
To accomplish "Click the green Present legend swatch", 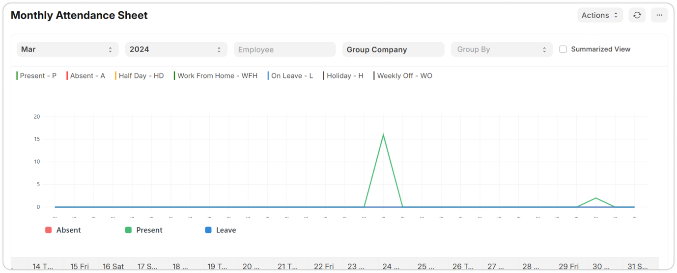I will (x=128, y=230).
